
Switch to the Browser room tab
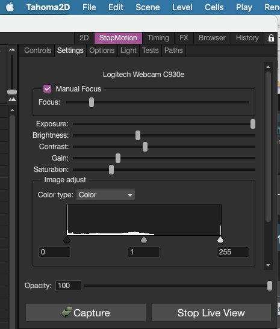click(x=212, y=38)
